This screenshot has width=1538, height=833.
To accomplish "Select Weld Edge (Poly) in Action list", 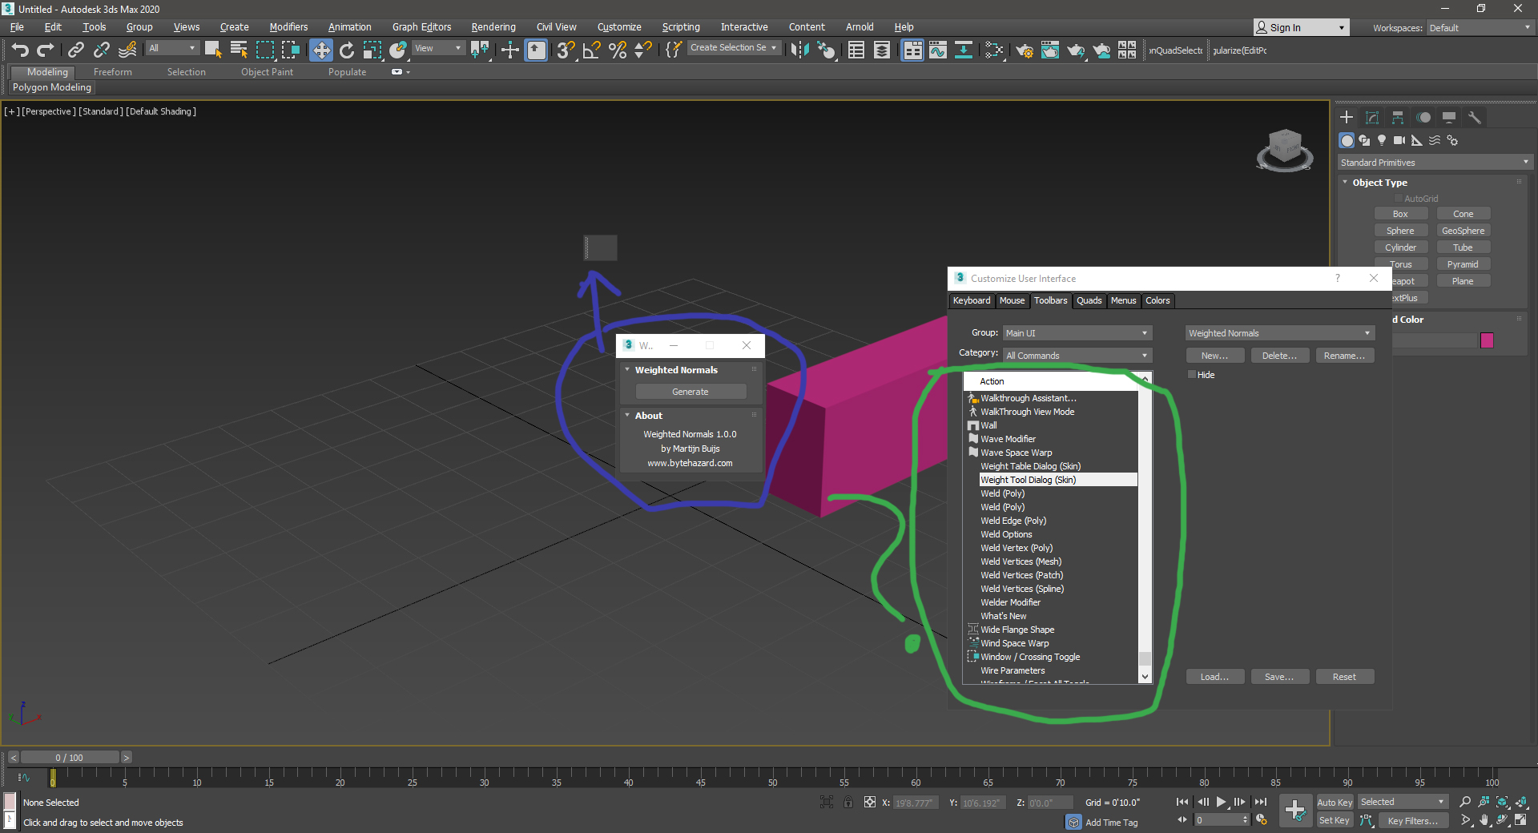I will pyautogui.click(x=1013, y=521).
